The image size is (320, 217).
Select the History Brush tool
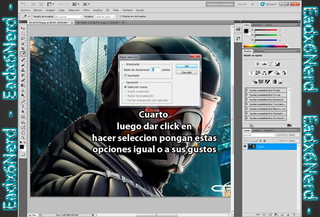point(23,75)
